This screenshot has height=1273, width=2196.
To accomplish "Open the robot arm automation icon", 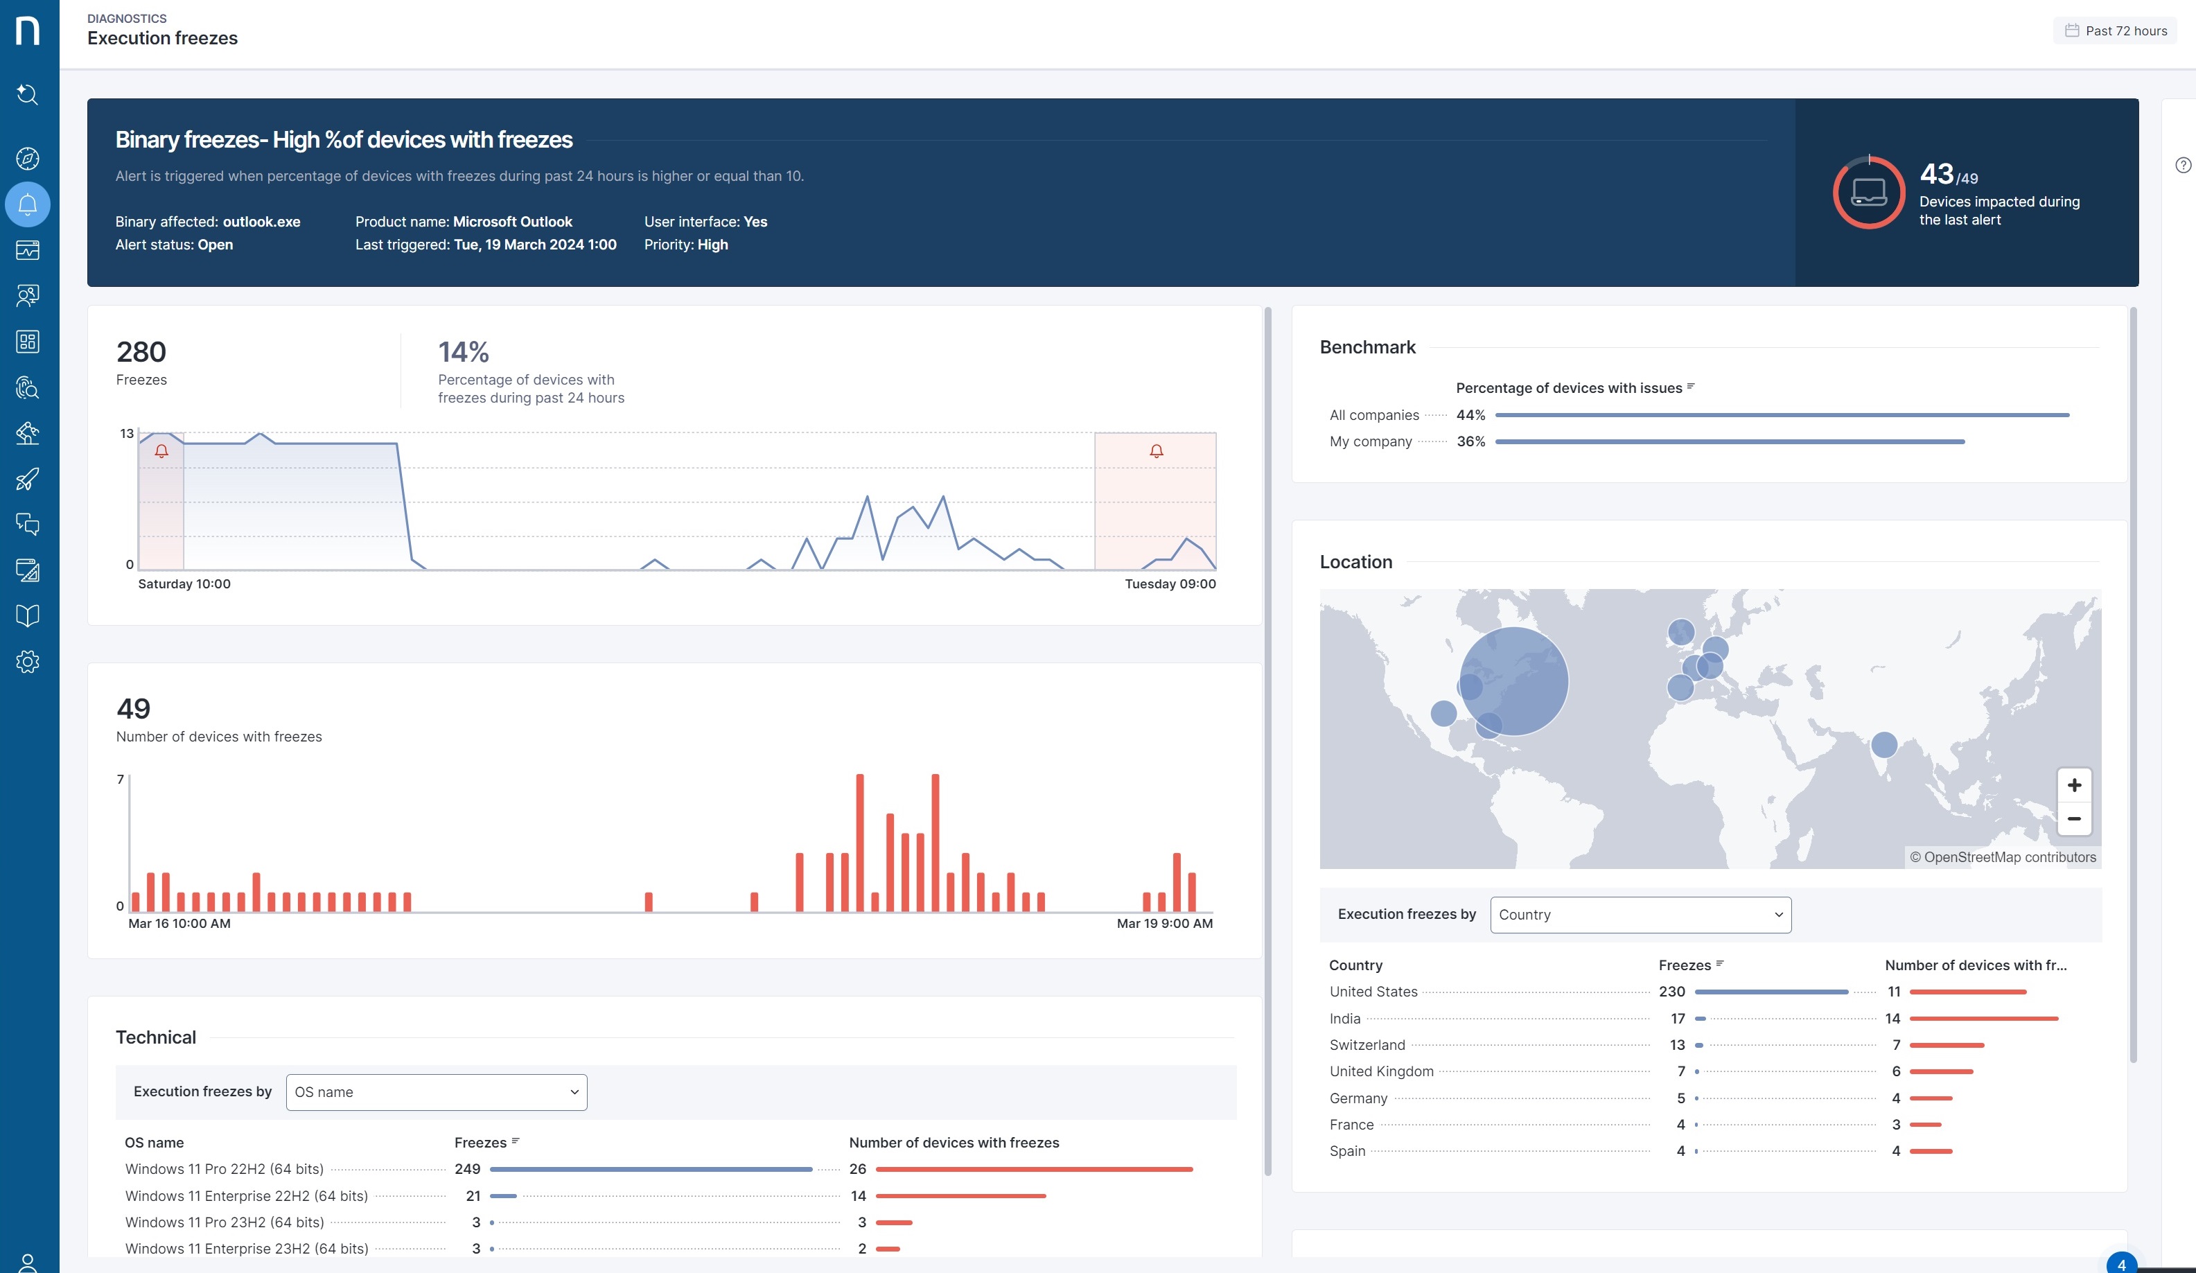I will point(28,433).
